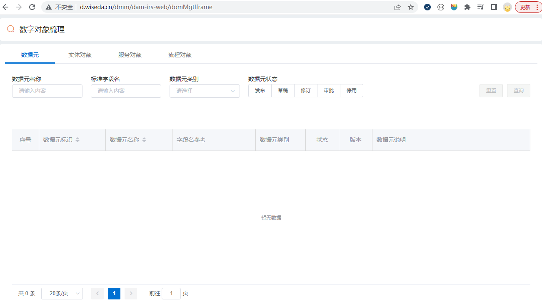Viewport: 542px width, 304px height.
Task: Click the browser side panel icon
Action: 494,7
